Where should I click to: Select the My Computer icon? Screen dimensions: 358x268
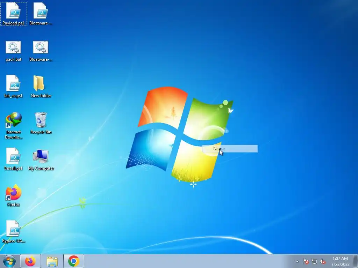click(x=41, y=159)
